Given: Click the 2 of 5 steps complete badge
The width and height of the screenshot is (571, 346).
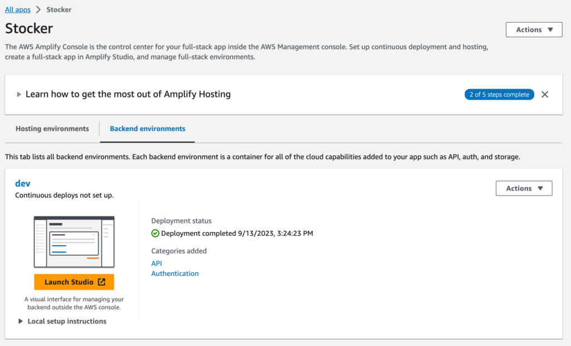Looking at the screenshot, I should 499,95.
